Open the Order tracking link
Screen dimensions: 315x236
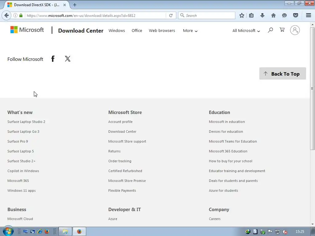(120, 161)
